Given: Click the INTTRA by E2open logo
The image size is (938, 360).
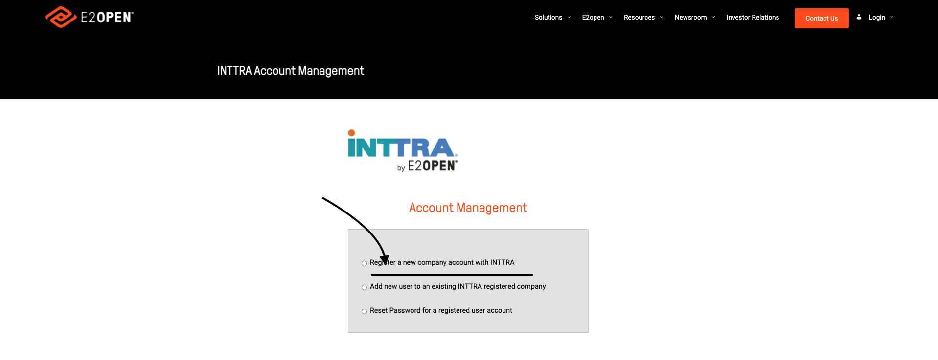Looking at the screenshot, I should point(403,151).
